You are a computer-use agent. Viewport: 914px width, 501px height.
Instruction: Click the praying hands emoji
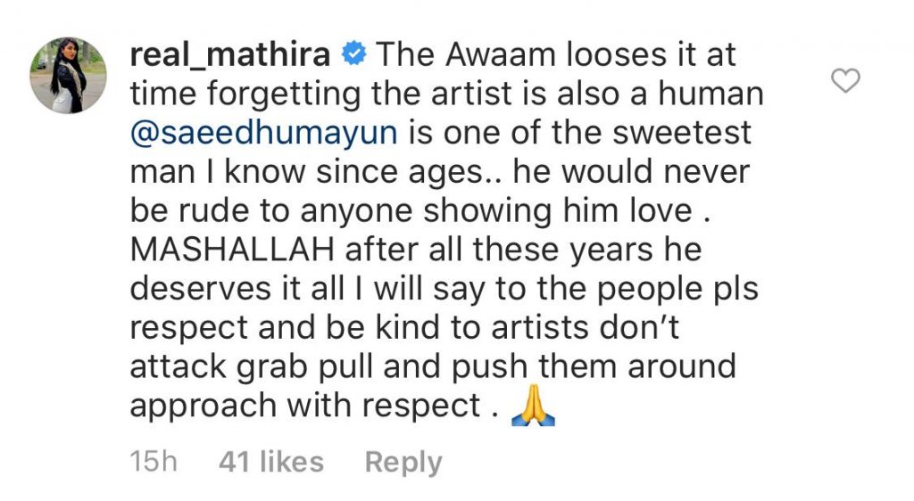pos(533,407)
